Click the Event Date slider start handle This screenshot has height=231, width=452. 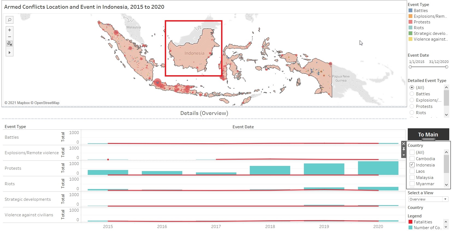tap(410, 67)
